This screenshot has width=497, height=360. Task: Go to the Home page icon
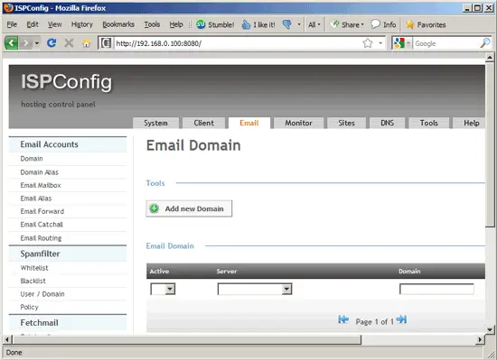[86, 42]
